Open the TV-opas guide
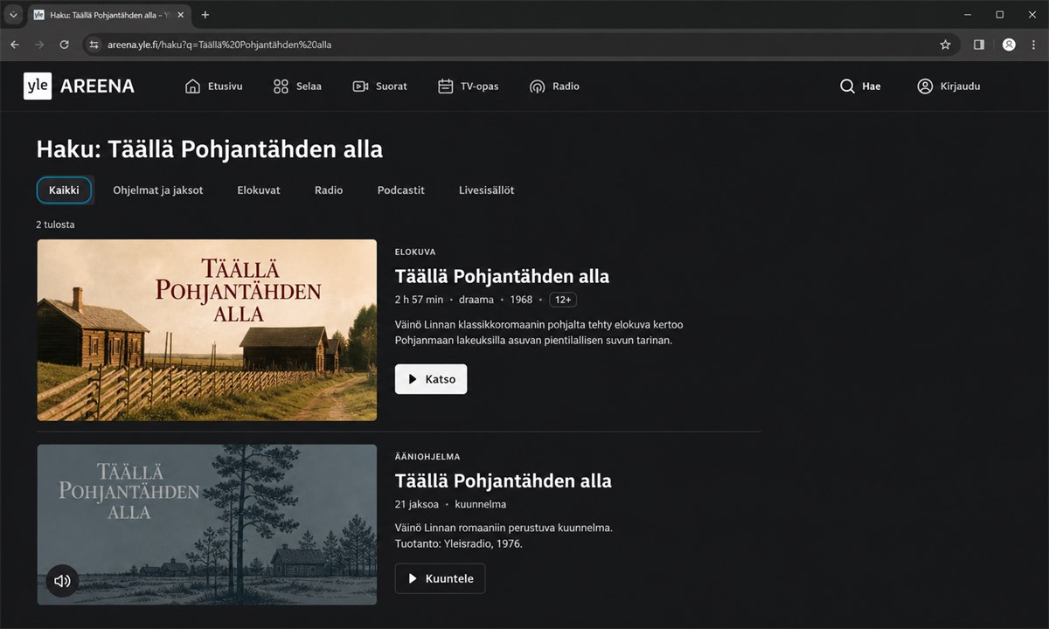 [468, 86]
